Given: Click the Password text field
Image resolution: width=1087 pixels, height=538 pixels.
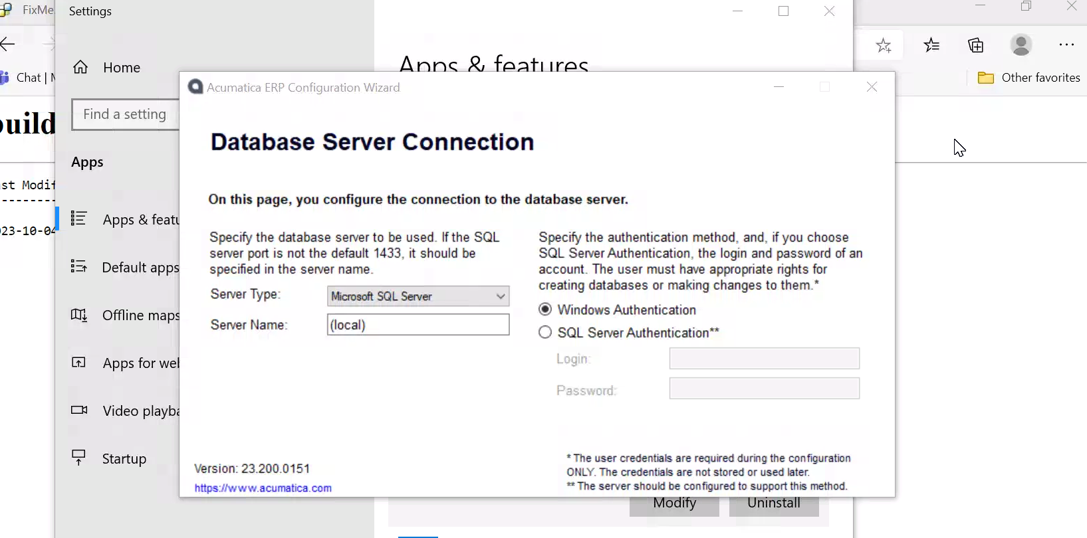Looking at the screenshot, I should [765, 389].
